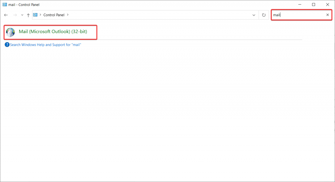Minimize the Control Panel window
This screenshot has width=335, height=182.
299,5
